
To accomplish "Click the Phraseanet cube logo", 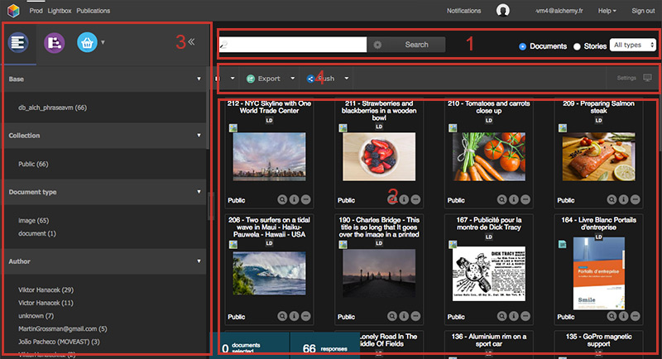I will click(x=13, y=11).
